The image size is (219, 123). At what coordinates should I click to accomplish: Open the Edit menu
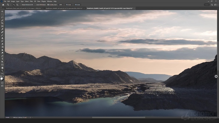click(x=8, y=1)
